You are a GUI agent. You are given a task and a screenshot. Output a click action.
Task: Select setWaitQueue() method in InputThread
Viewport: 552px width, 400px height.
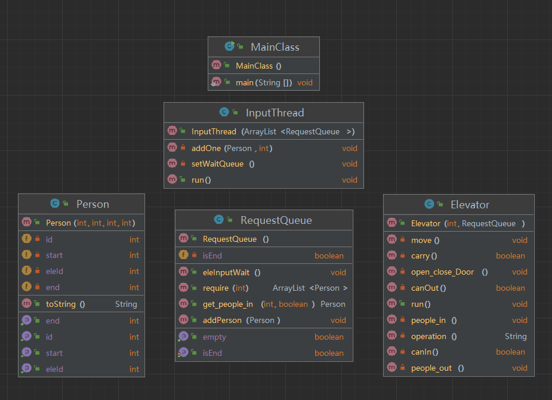[x=264, y=164]
